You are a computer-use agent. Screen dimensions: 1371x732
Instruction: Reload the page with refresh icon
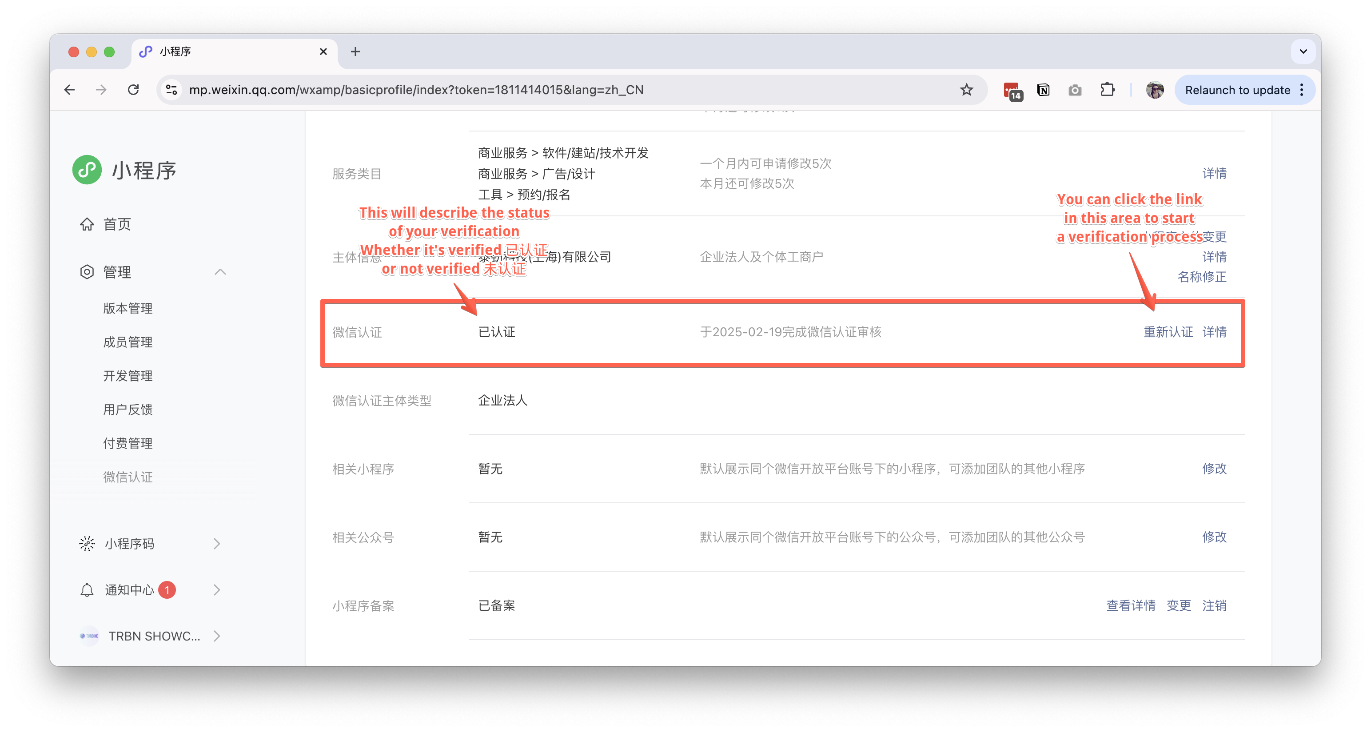coord(133,90)
